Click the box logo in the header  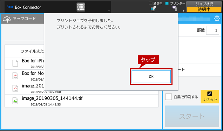click(x=10, y=7)
